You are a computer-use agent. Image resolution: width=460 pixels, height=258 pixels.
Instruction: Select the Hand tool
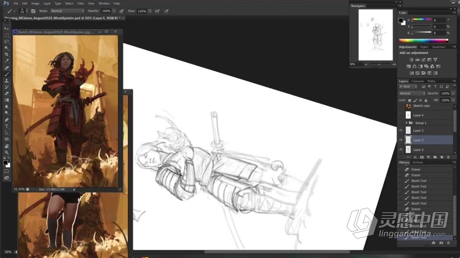6,146
